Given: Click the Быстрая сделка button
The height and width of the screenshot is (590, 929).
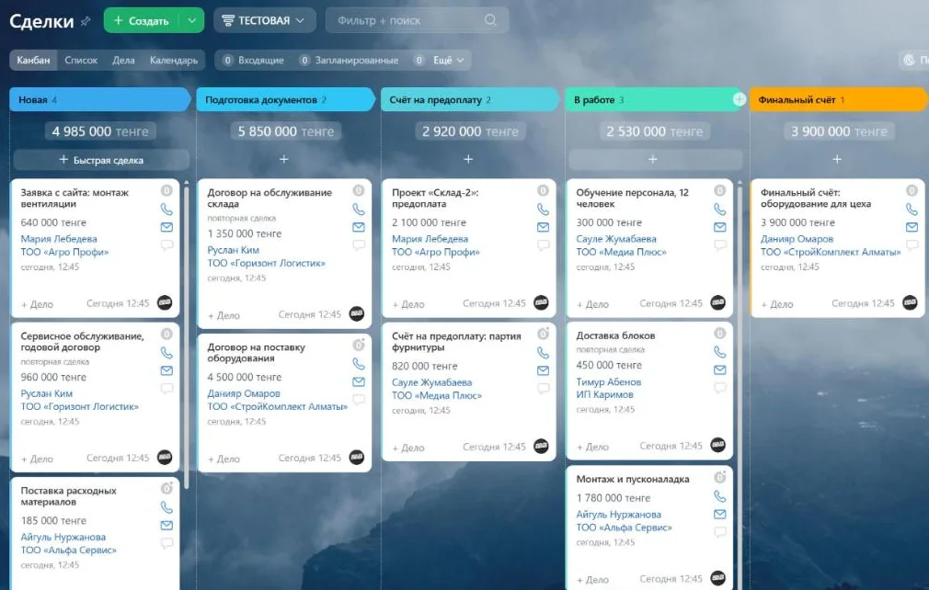Looking at the screenshot, I should coord(101,160).
